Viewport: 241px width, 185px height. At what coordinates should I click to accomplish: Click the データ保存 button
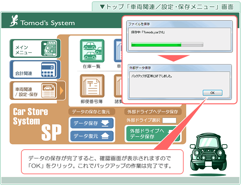pyautogui.click(x=92, y=123)
